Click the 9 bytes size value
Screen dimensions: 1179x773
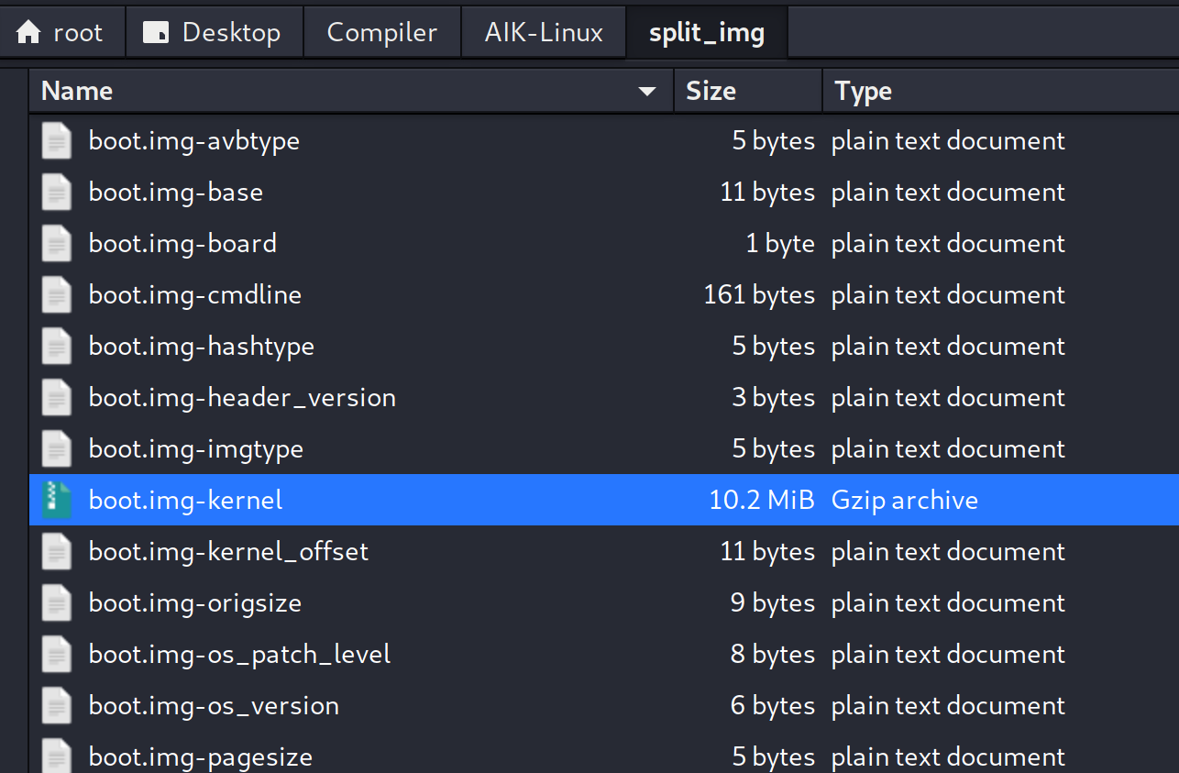point(774,603)
